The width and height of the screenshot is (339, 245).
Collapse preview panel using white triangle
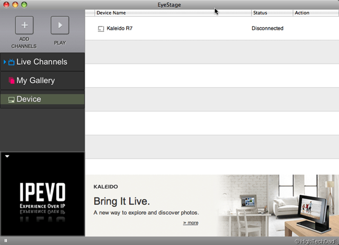click(7, 156)
